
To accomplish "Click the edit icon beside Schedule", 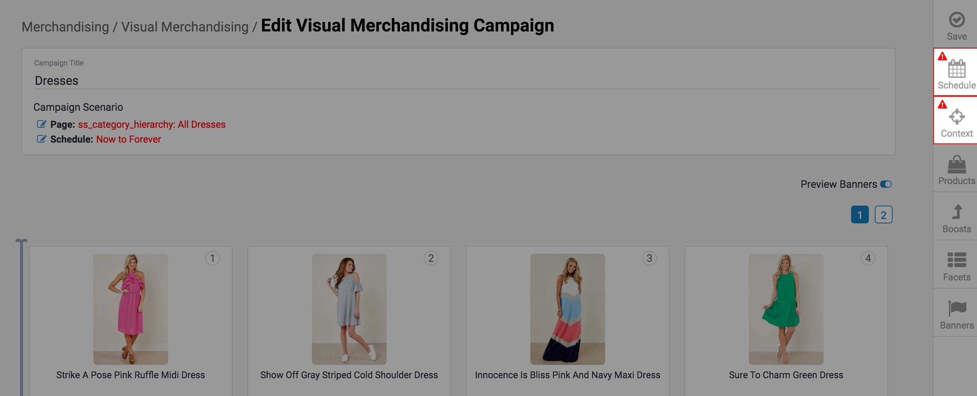I will pyautogui.click(x=41, y=139).
